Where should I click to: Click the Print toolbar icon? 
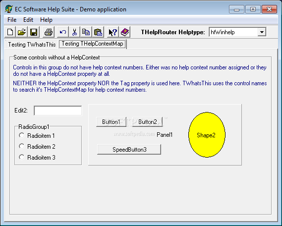[49, 32]
